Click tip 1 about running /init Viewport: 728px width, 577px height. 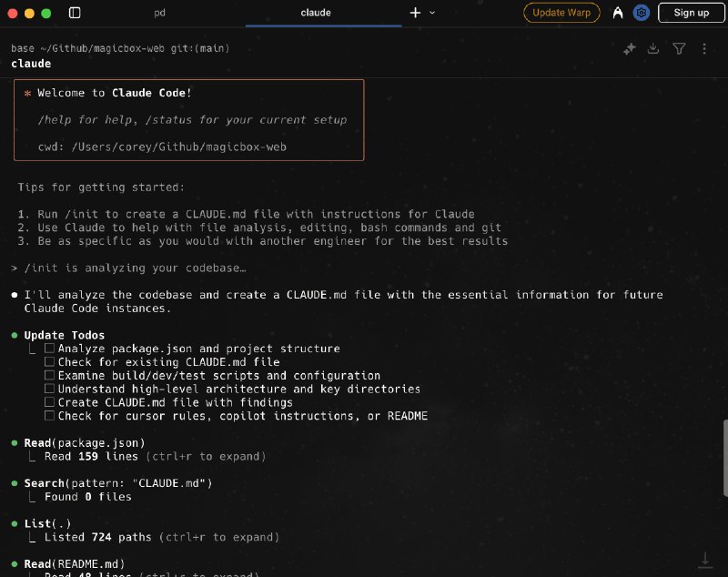pyautogui.click(x=246, y=214)
